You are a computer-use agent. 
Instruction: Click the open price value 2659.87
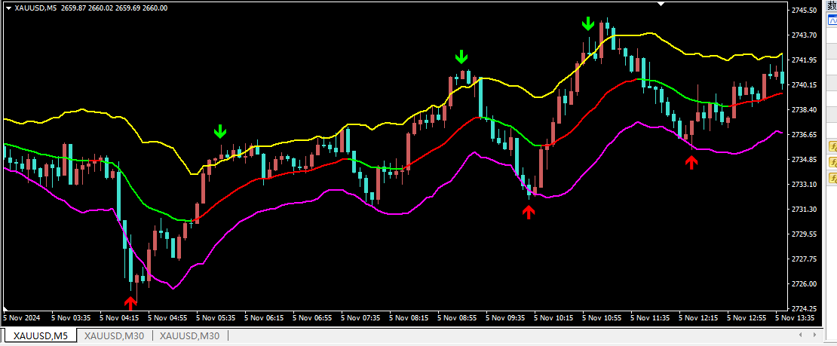pos(73,8)
